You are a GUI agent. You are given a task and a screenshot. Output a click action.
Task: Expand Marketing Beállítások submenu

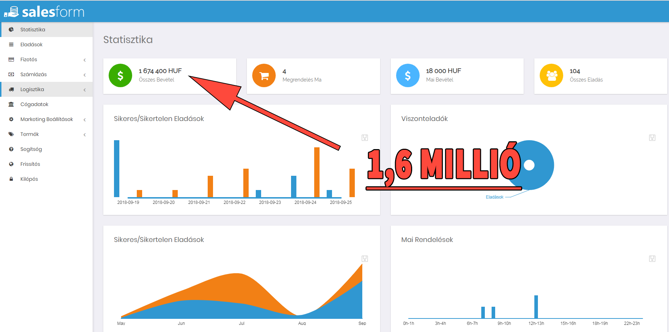click(x=84, y=120)
